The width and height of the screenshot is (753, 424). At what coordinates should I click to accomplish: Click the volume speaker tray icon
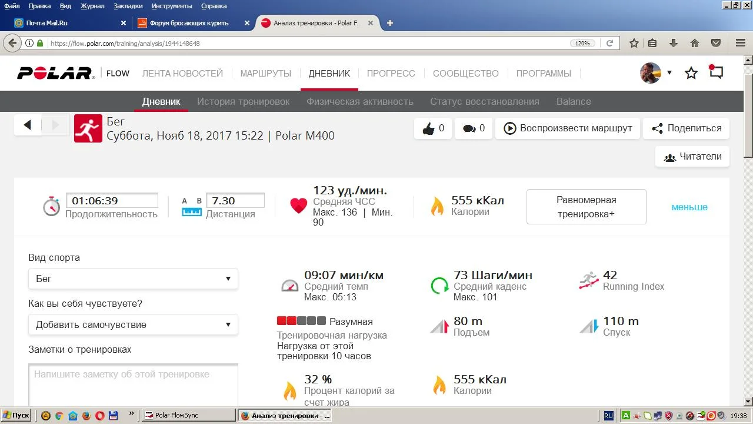[x=722, y=415]
